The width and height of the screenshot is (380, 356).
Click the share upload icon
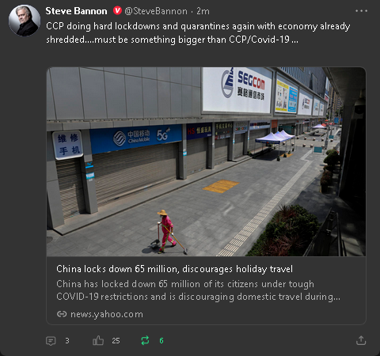[x=361, y=340]
